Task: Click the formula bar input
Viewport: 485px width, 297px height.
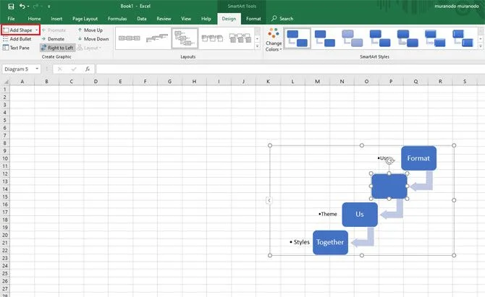Action: (x=290, y=69)
